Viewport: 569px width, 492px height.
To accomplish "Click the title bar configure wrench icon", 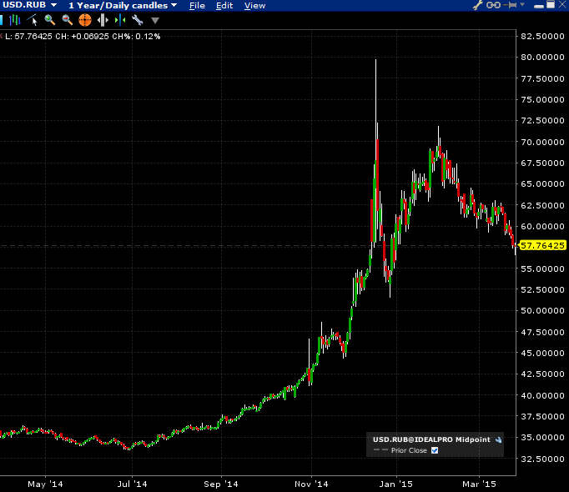I will (477, 5).
